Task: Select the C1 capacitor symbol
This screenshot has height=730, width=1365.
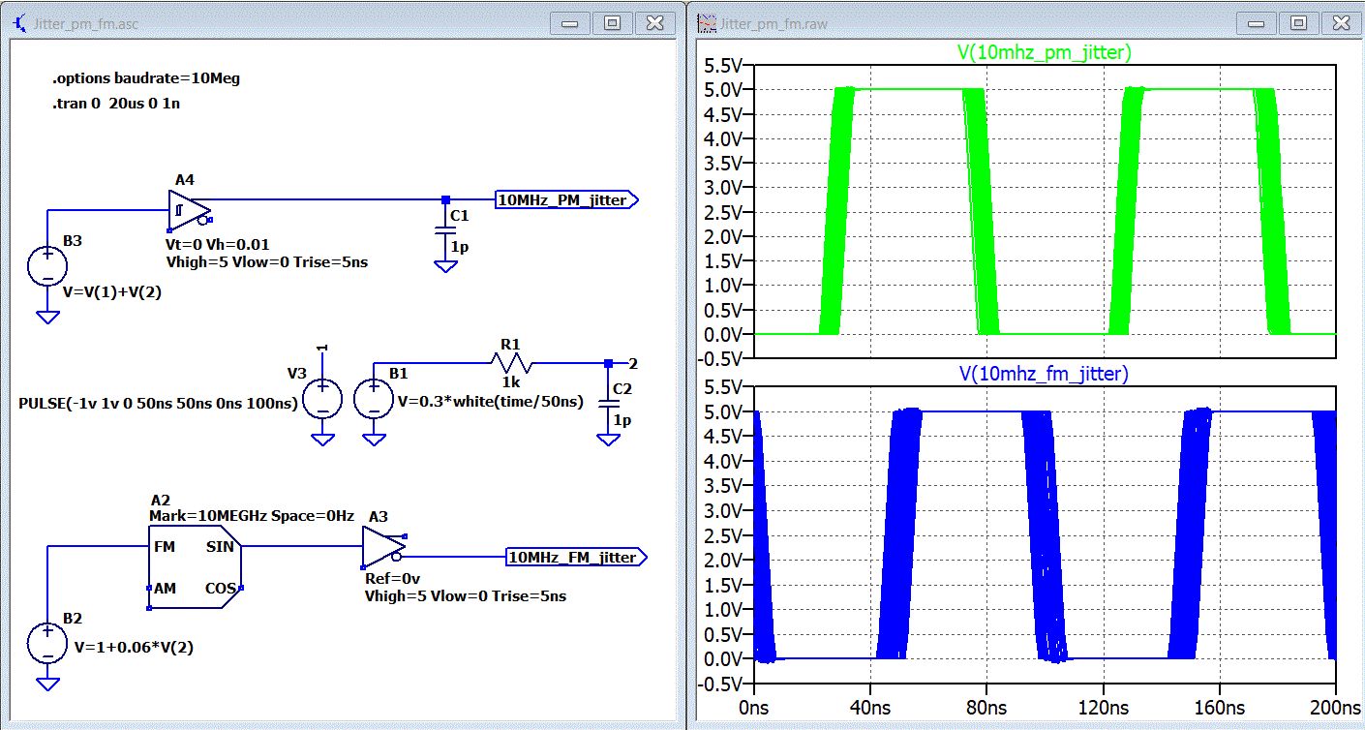Action: 444,230
